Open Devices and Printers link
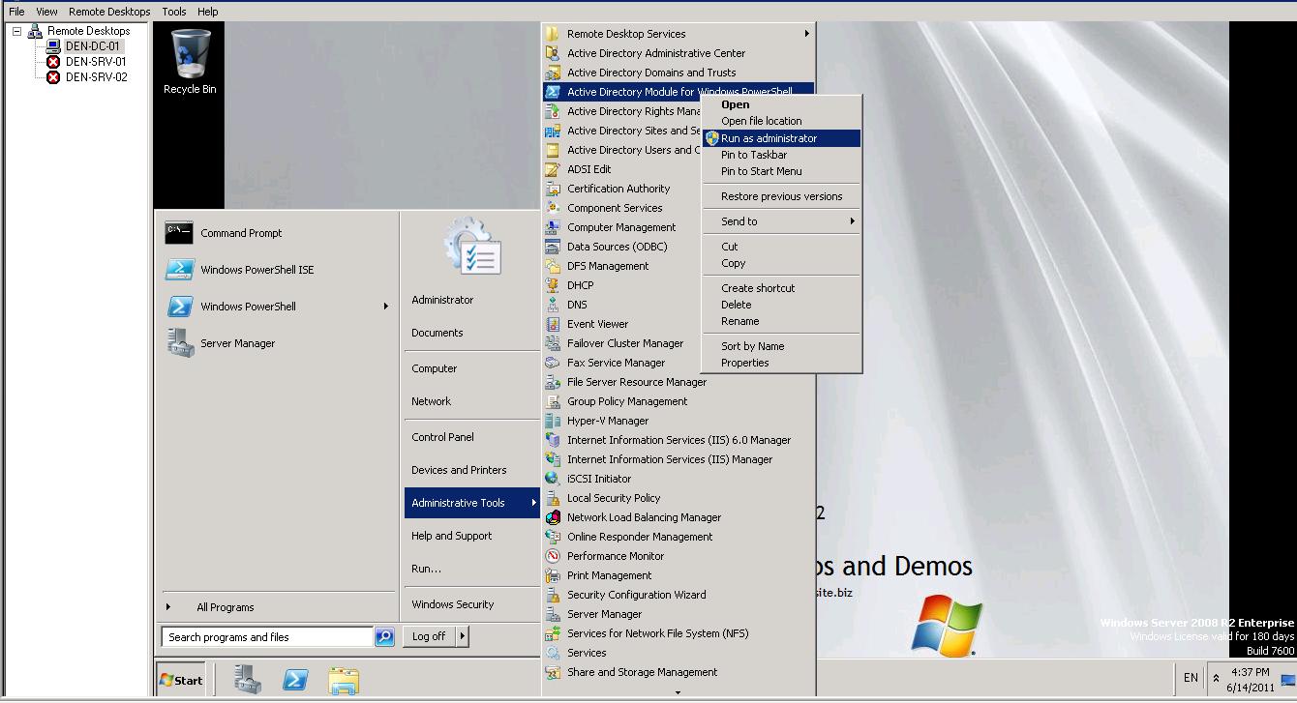The height and width of the screenshot is (703, 1297). pos(459,470)
